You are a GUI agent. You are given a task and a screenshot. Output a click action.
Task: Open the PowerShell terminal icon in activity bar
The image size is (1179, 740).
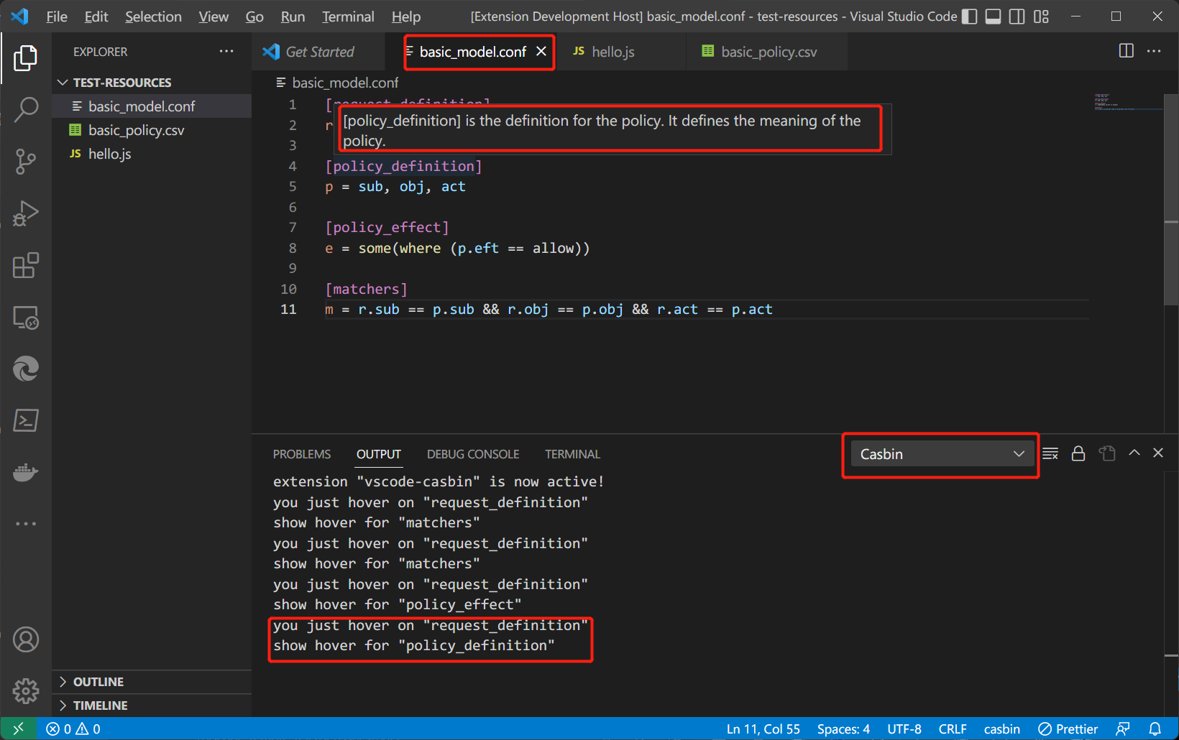26,420
